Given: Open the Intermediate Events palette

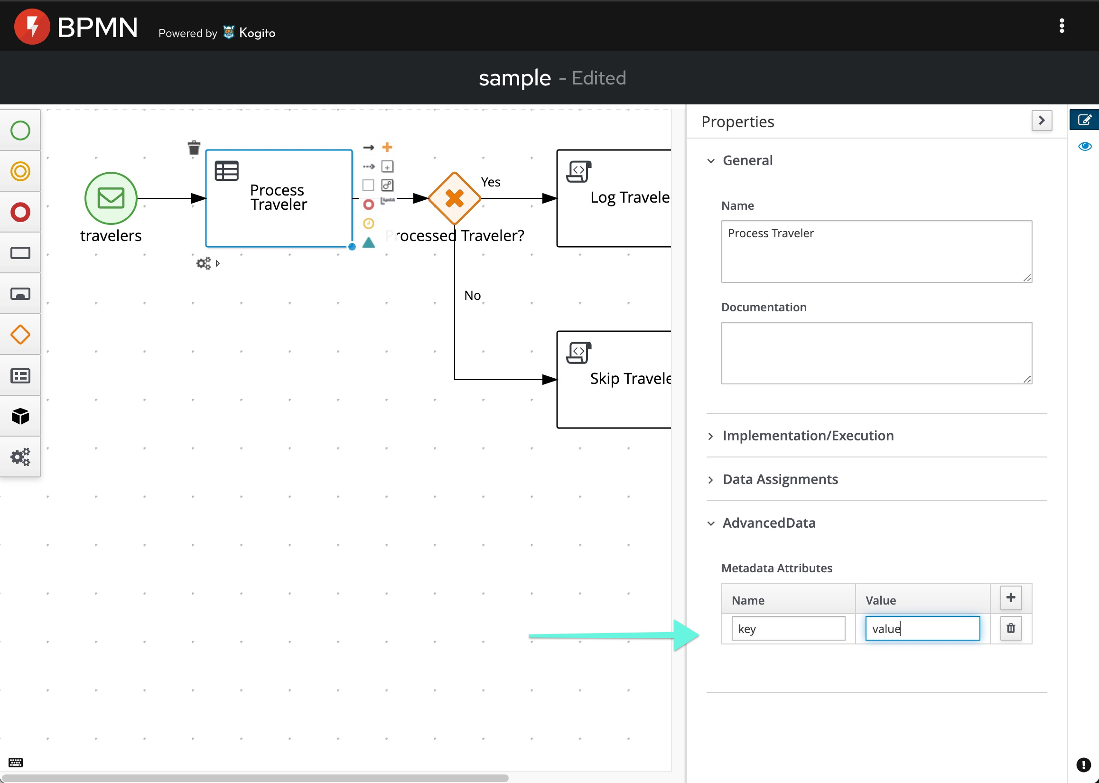Looking at the screenshot, I should [x=20, y=171].
